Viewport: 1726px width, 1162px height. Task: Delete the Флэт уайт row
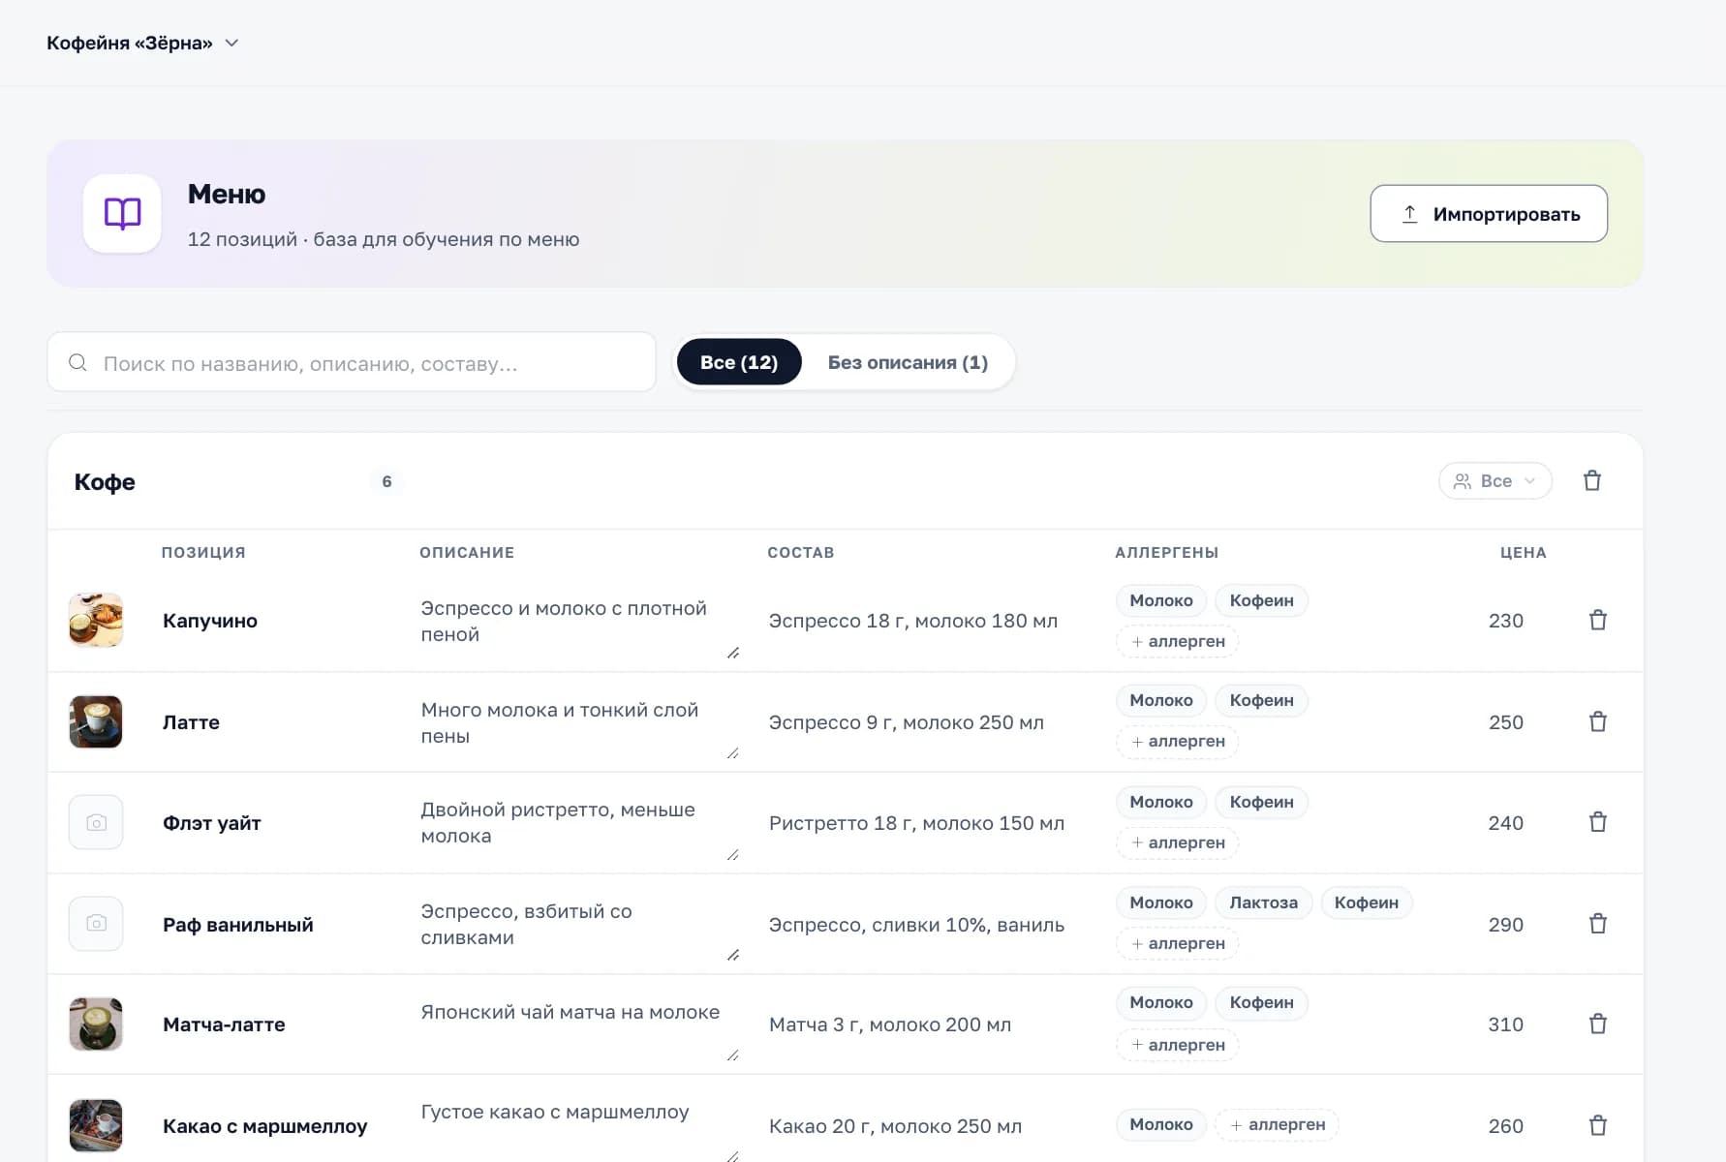(x=1598, y=823)
